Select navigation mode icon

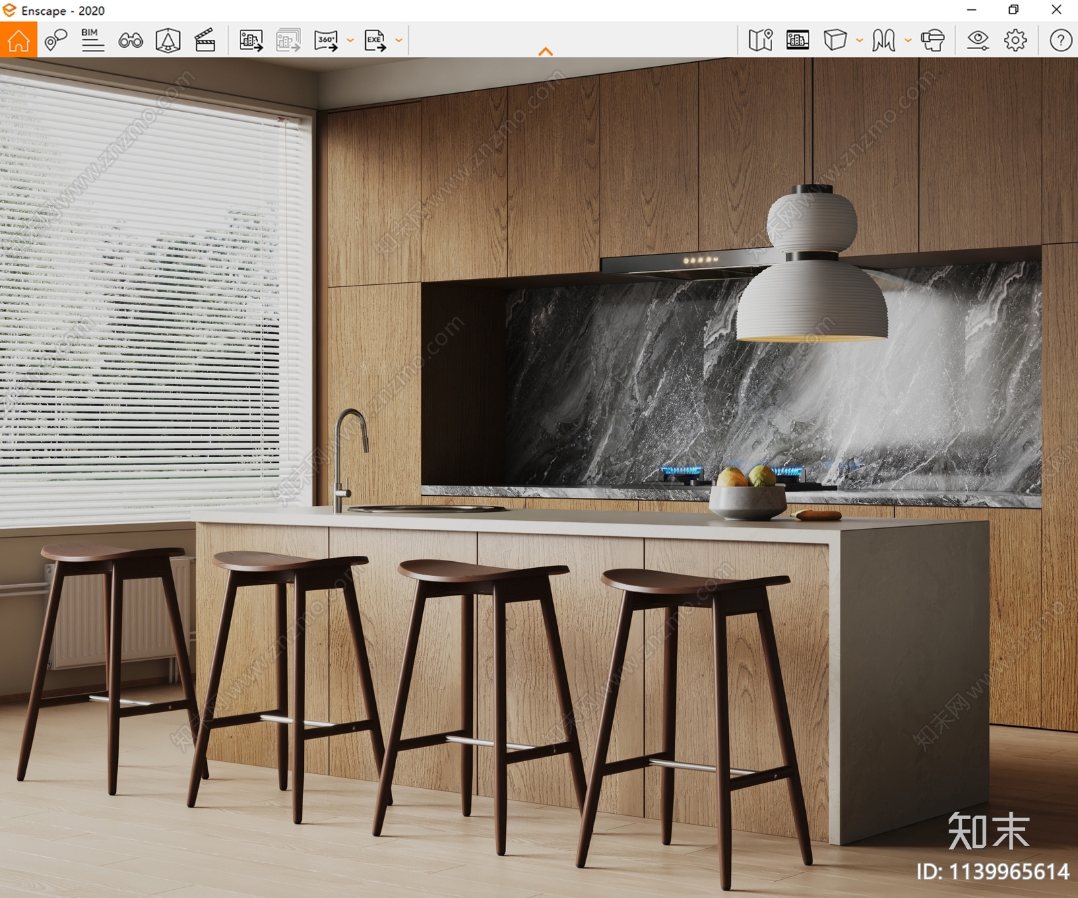[x=883, y=40]
